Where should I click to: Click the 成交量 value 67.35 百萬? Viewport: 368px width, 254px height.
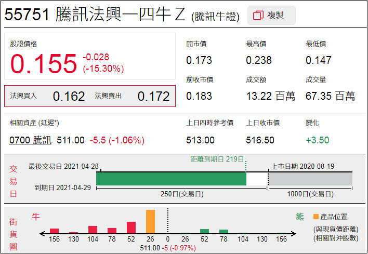click(330, 96)
